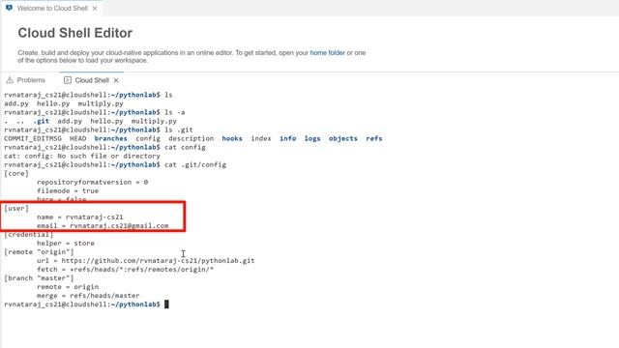619x348 pixels.
Task: Click 'objects' in the .git listing
Action: 343,138
